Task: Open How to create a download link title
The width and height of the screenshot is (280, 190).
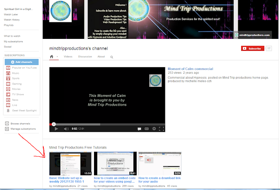Action: tap(160, 180)
